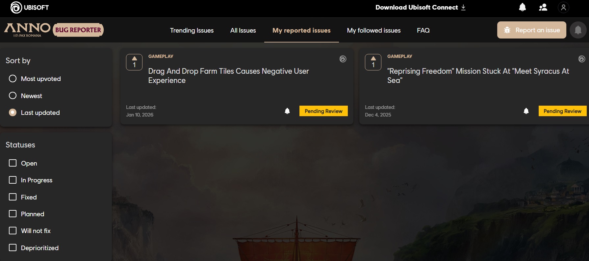
Task: Click Download Ubisoft Connect link
Action: [x=421, y=7]
